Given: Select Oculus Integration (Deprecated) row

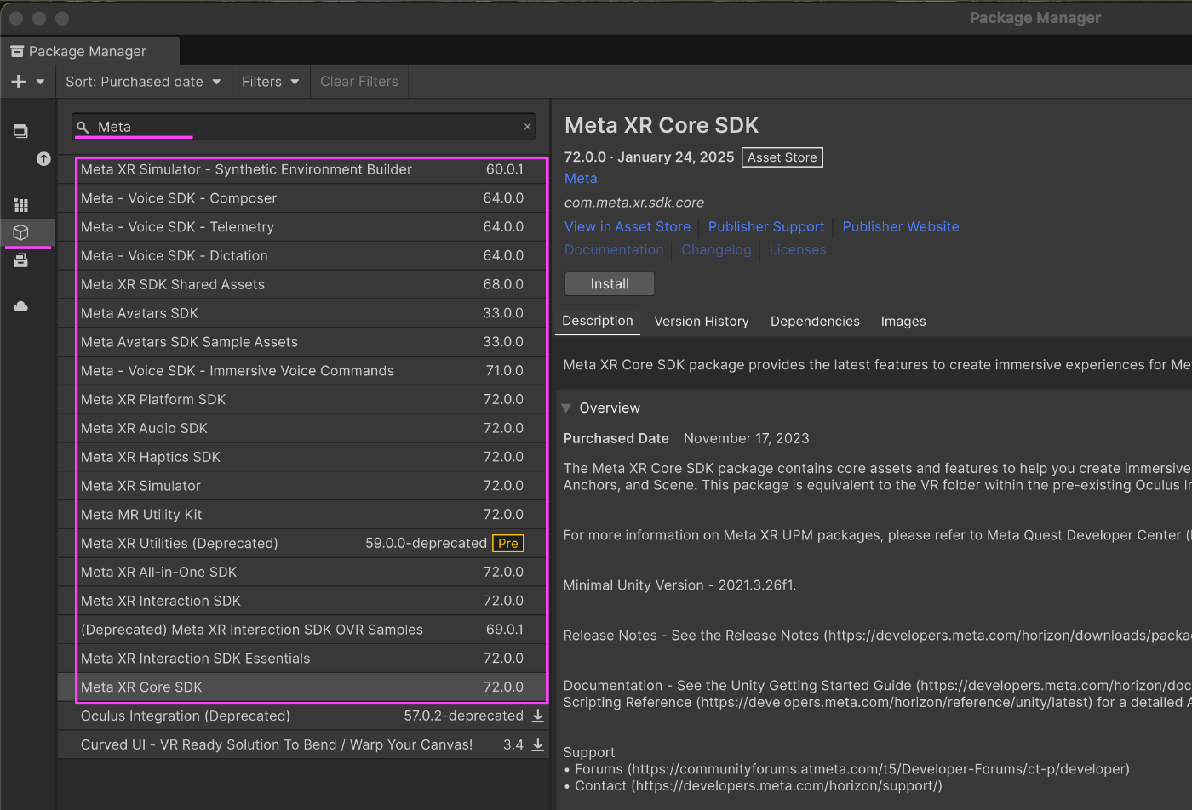Looking at the screenshot, I should 302,716.
